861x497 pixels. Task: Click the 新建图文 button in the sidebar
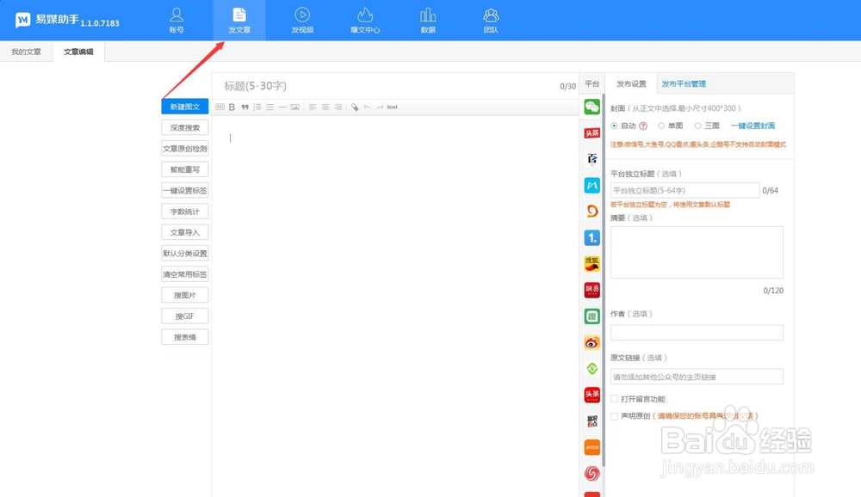pyautogui.click(x=183, y=106)
